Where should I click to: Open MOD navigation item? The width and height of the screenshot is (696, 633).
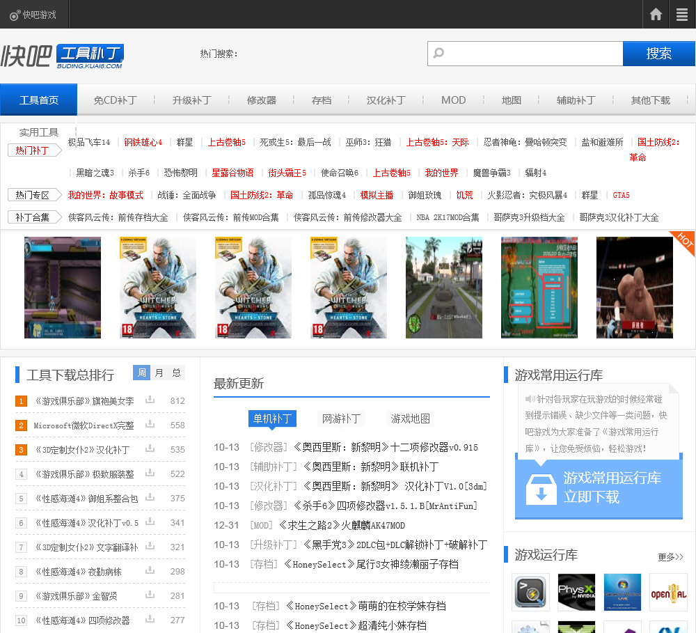point(453,100)
